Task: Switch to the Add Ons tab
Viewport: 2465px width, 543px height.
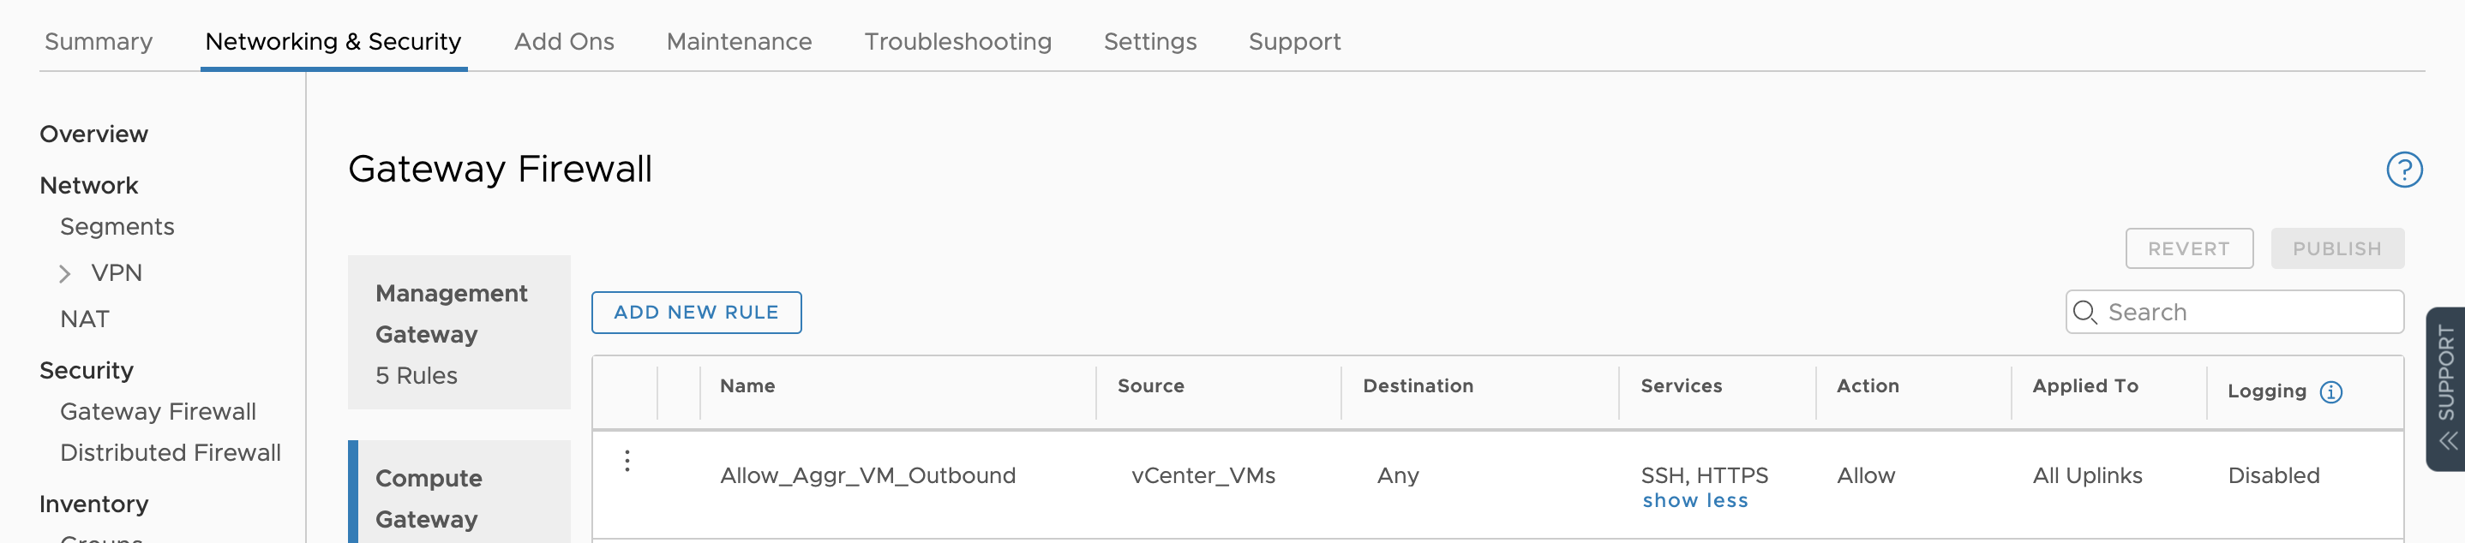Action: tap(564, 41)
